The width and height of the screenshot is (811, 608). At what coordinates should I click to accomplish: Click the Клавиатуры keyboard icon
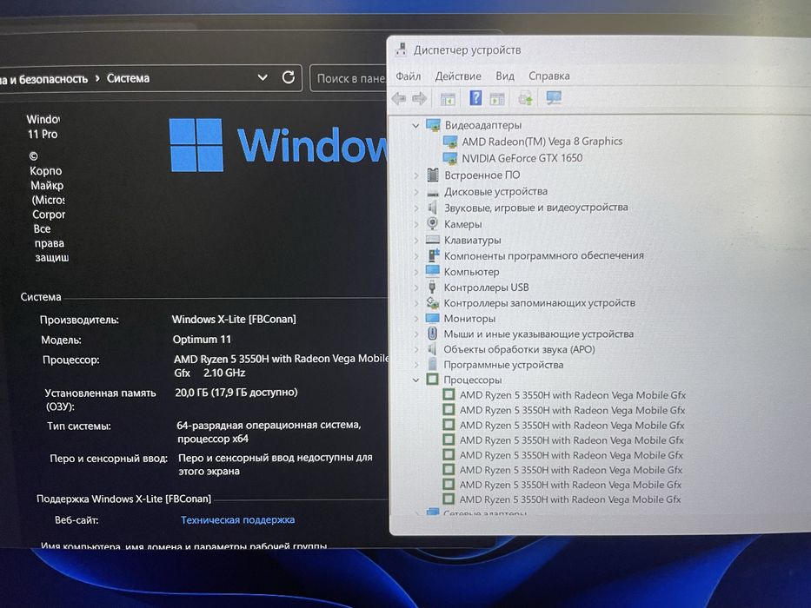(432, 240)
